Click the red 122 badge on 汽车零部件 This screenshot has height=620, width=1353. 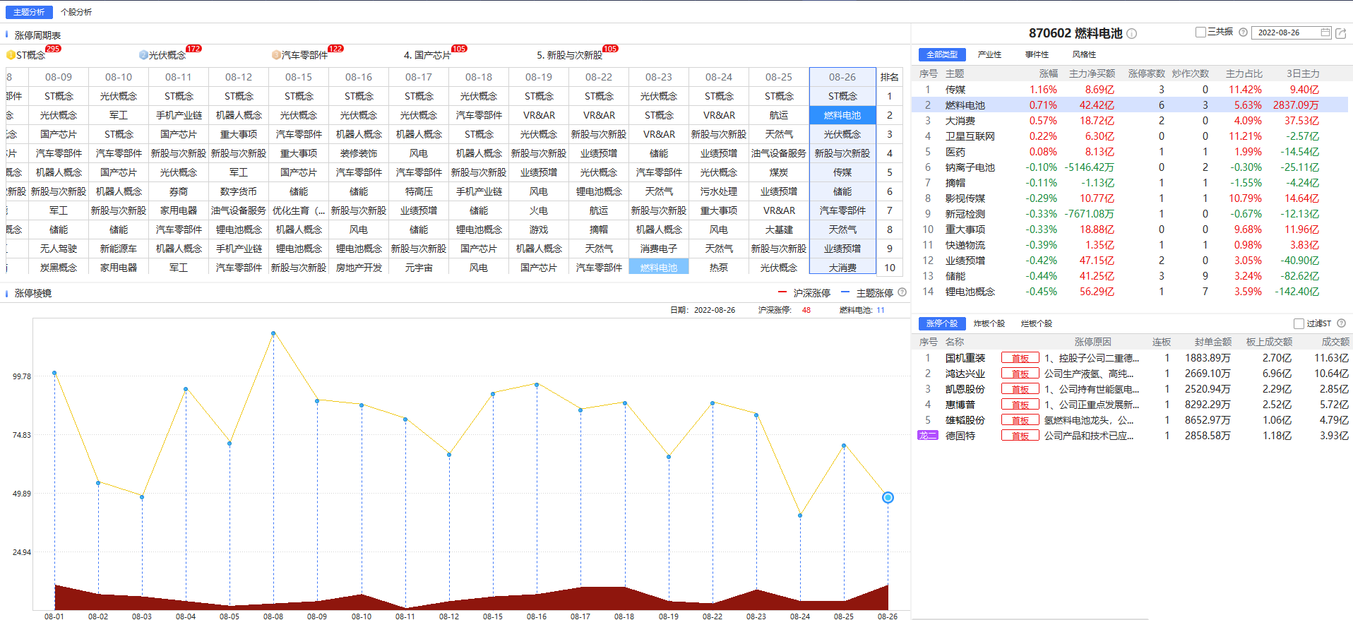(335, 49)
